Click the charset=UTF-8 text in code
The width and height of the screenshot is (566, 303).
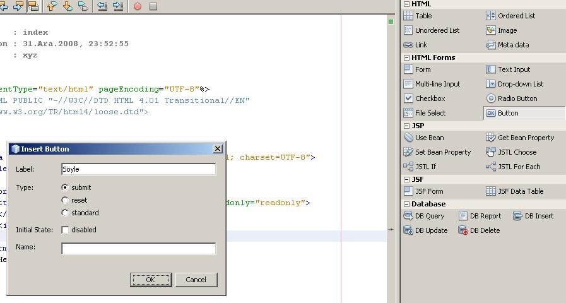[x=273, y=157]
